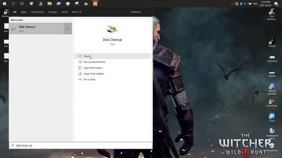Choose Run as administrator
The height and width of the screenshot is (158, 282).
112,62
